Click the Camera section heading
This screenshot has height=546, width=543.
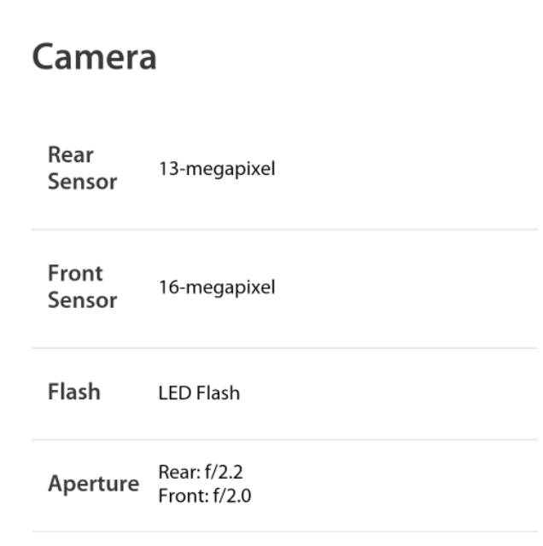(x=94, y=57)
